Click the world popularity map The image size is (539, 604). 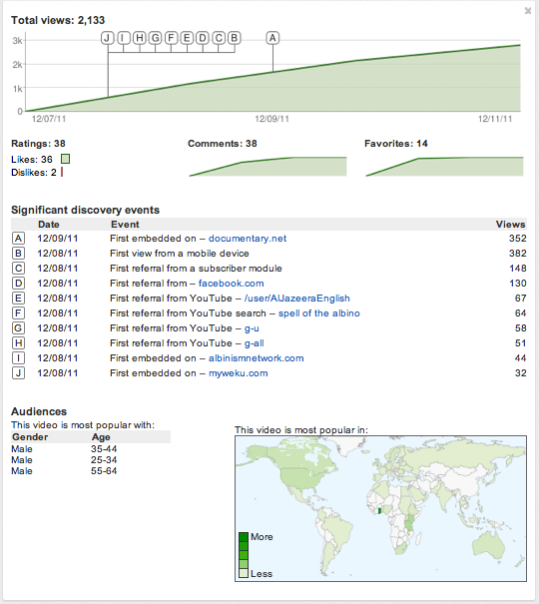coord(380,508)
